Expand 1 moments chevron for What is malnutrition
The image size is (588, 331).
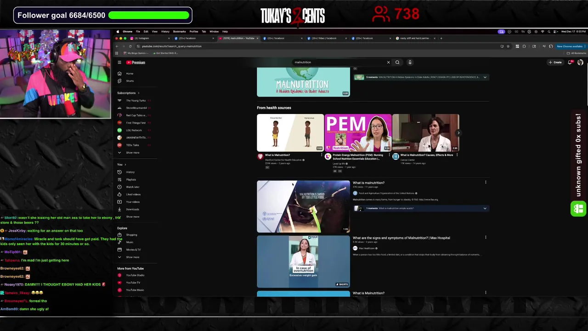click(485, 208)
